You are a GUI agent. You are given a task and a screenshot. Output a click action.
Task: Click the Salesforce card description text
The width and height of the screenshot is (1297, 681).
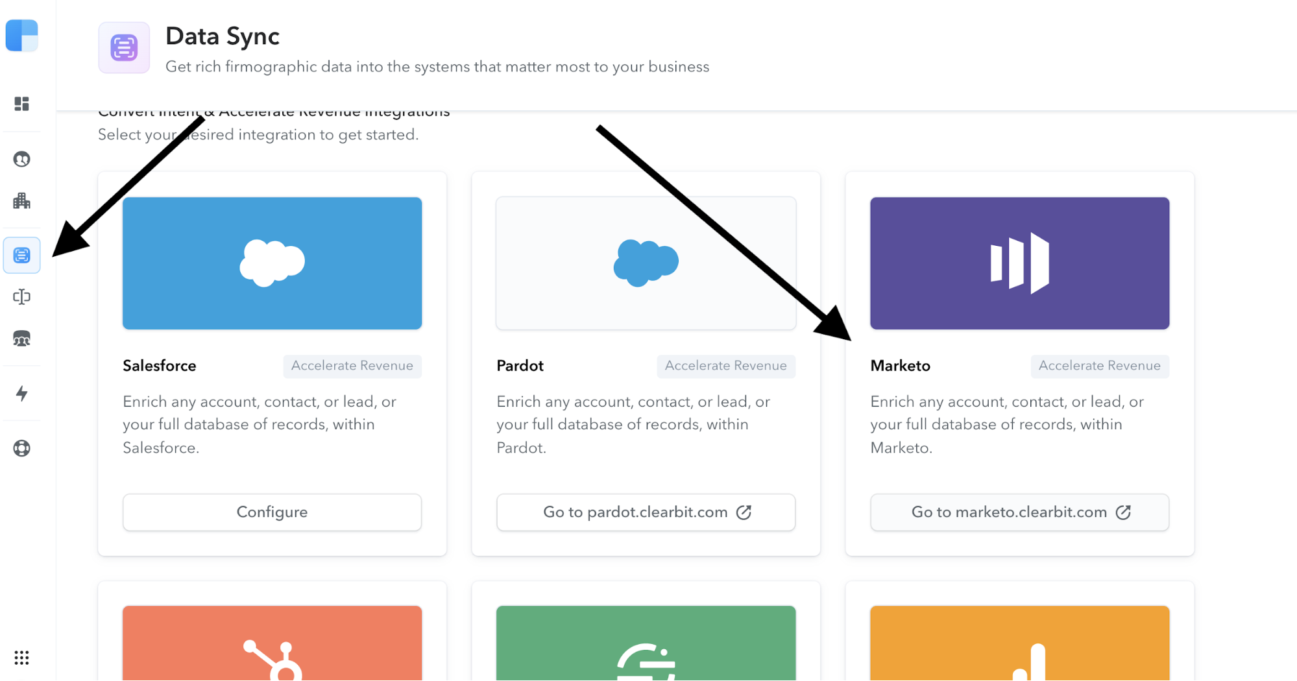click(x=260, y=425)
